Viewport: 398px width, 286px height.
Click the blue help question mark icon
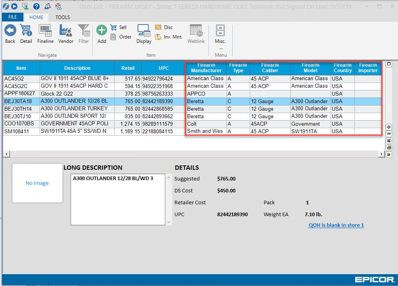pos(36,6)
